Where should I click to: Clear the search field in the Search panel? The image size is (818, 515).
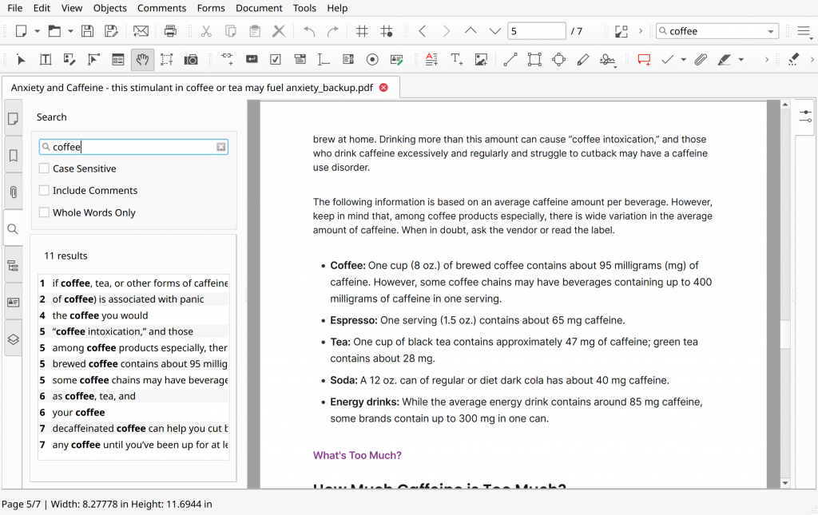click(221, 147)
